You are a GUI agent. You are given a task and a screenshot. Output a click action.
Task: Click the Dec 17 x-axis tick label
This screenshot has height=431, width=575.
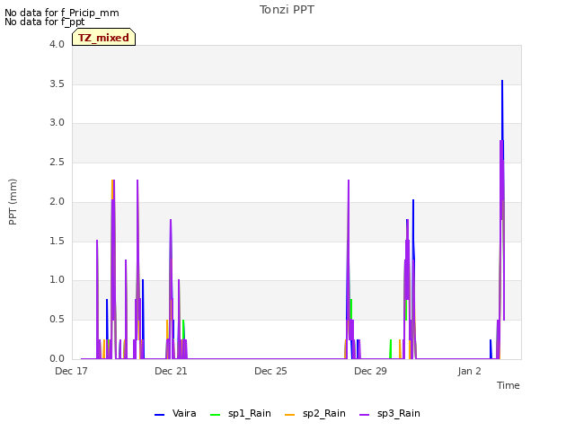tap(71, 371)
